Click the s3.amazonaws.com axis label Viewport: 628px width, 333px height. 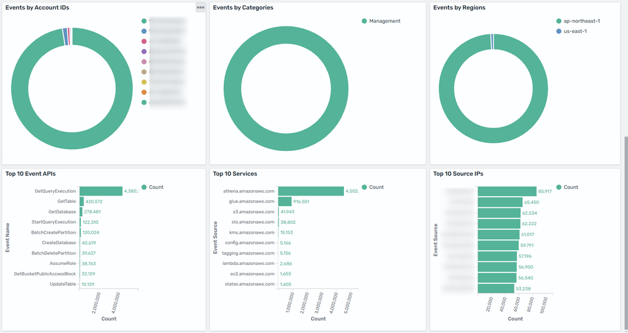(253, 212)
